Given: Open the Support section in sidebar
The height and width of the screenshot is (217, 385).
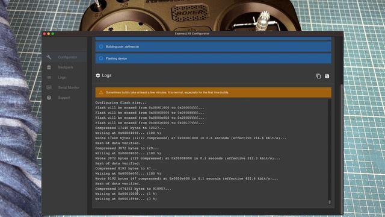Looking at the screenshot, I should coord(64,98).
